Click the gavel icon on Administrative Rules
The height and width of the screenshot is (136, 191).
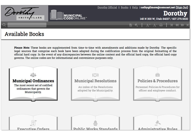click(158, 123)
